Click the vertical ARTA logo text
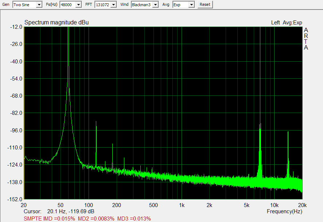This screenshot has height=222, width=323. click(306, 39)
